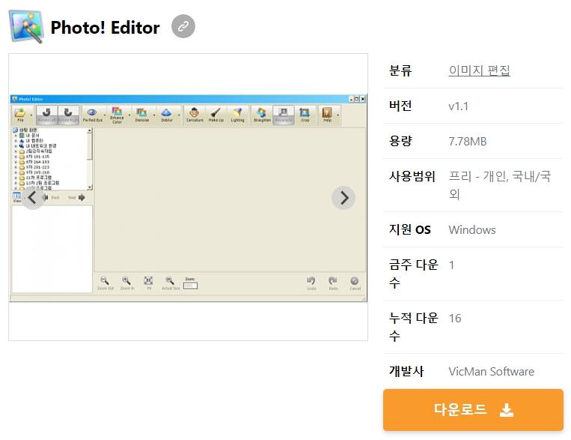
Task: Click the Zoom percentage input field
Action: pos(190,286)
